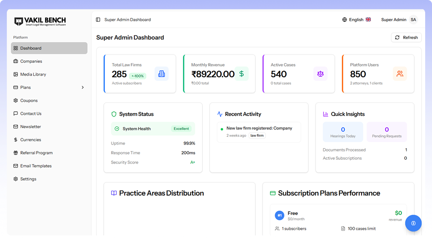Viewport: 432px width, 244px height.
Task: Click the Hearings Today insight tile
Action: coord(343,132)
